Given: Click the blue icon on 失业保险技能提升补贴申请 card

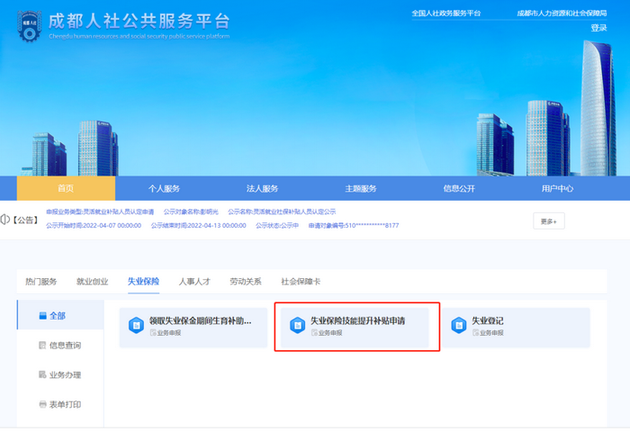Looking at the screenshot, I should (x=297, y=325).
